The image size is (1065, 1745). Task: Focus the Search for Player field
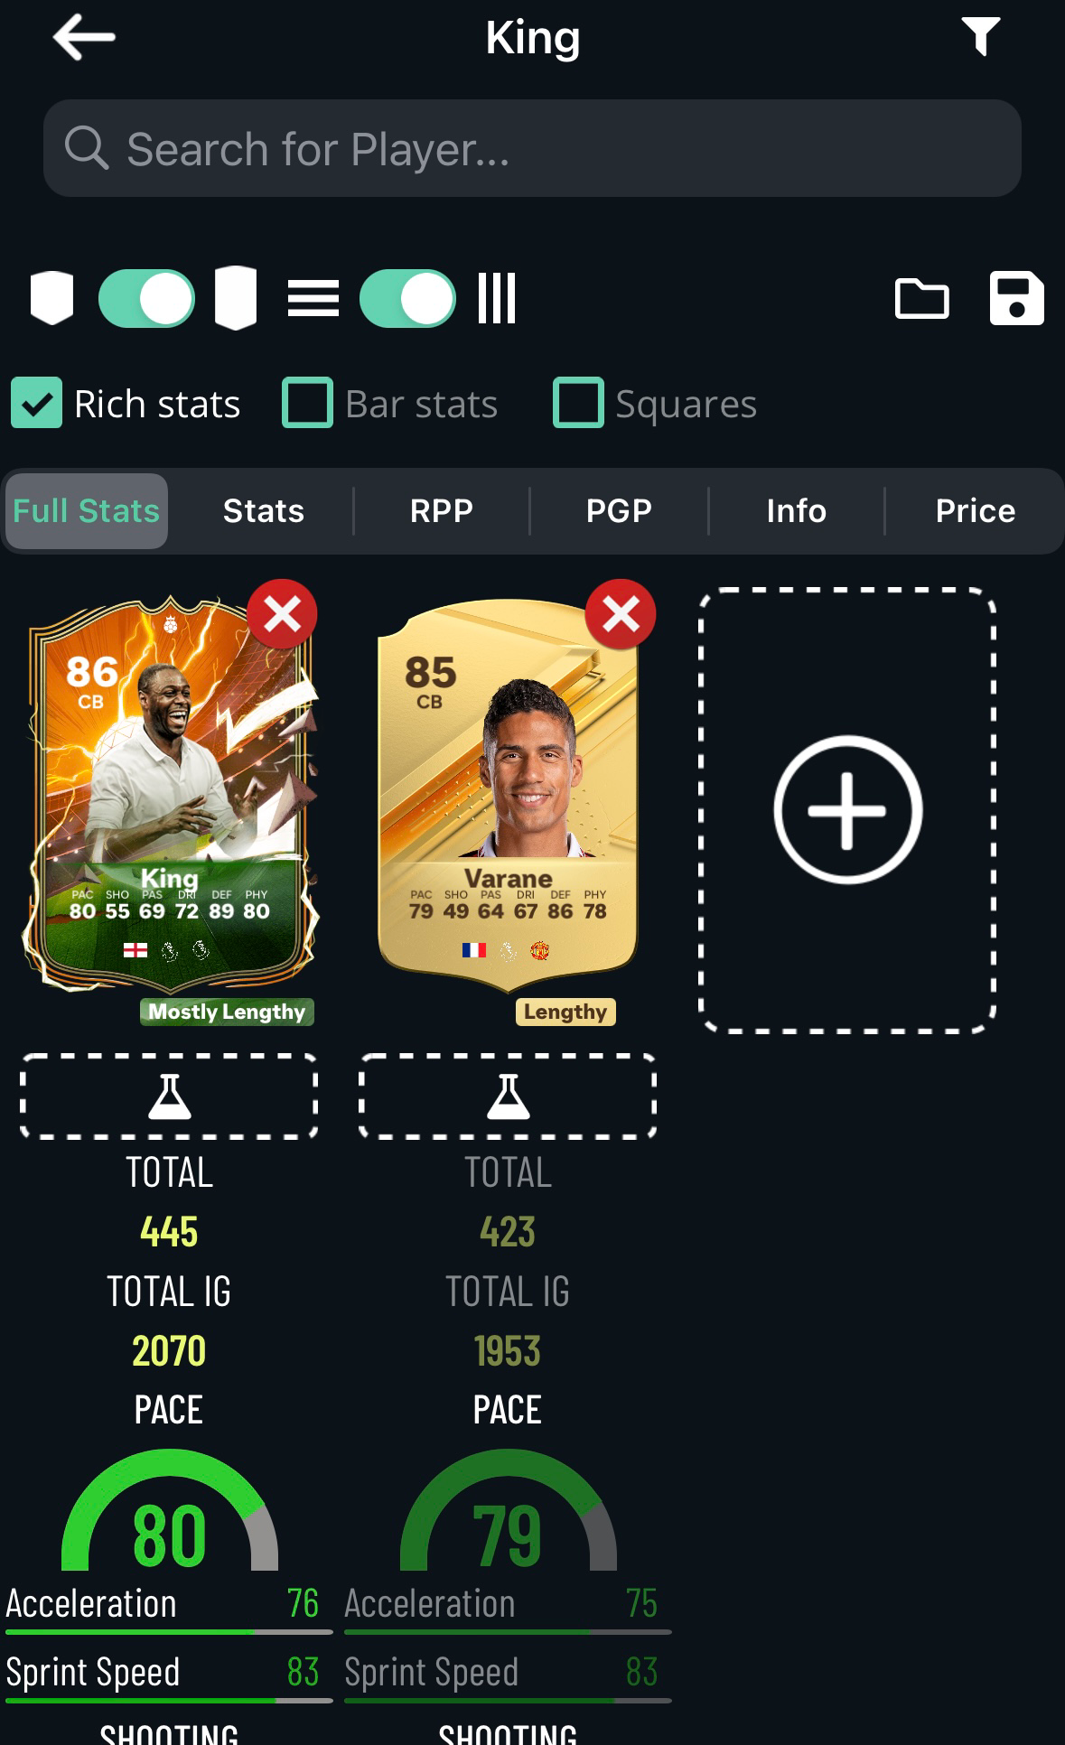[x=532, y=148]
